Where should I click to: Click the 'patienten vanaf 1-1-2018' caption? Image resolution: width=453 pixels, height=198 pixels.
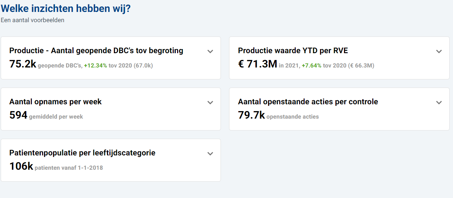(x=69, y=168)
